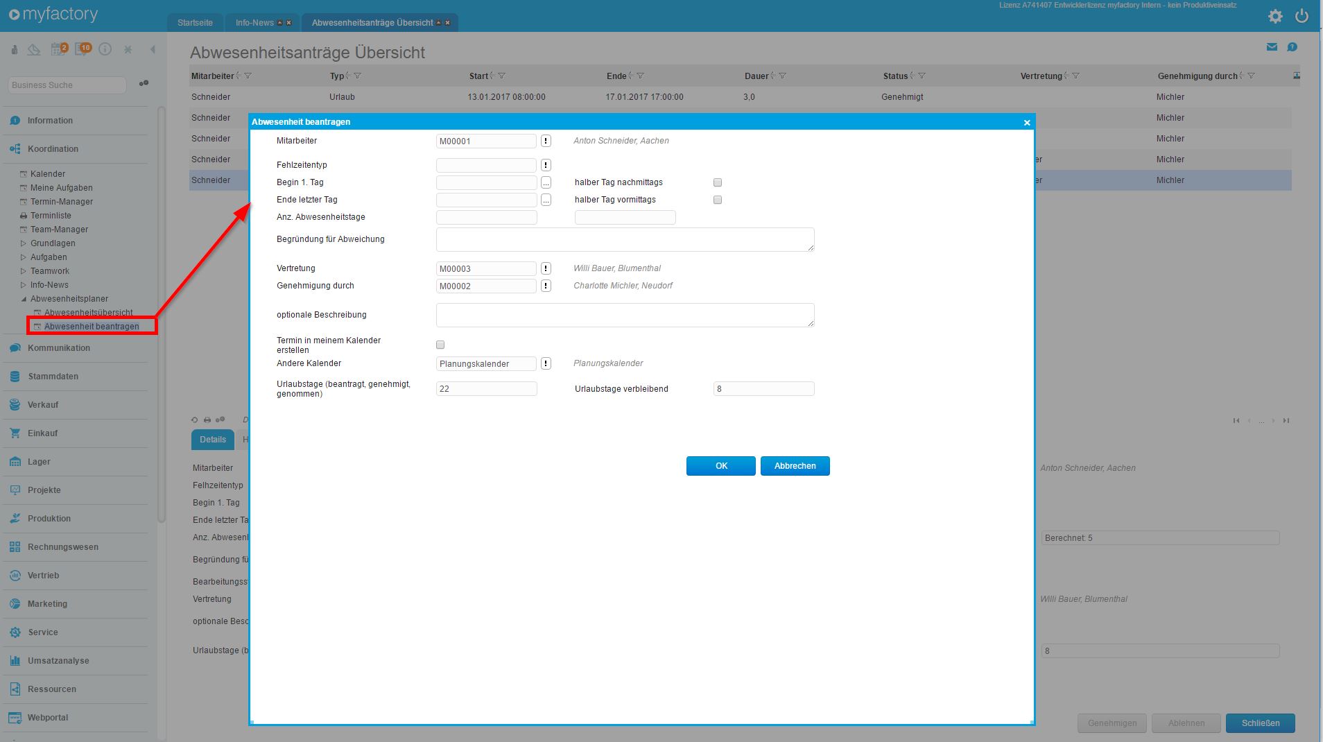Open the settings gear in header
1323x742 pixels.
tap(1274, 16)
